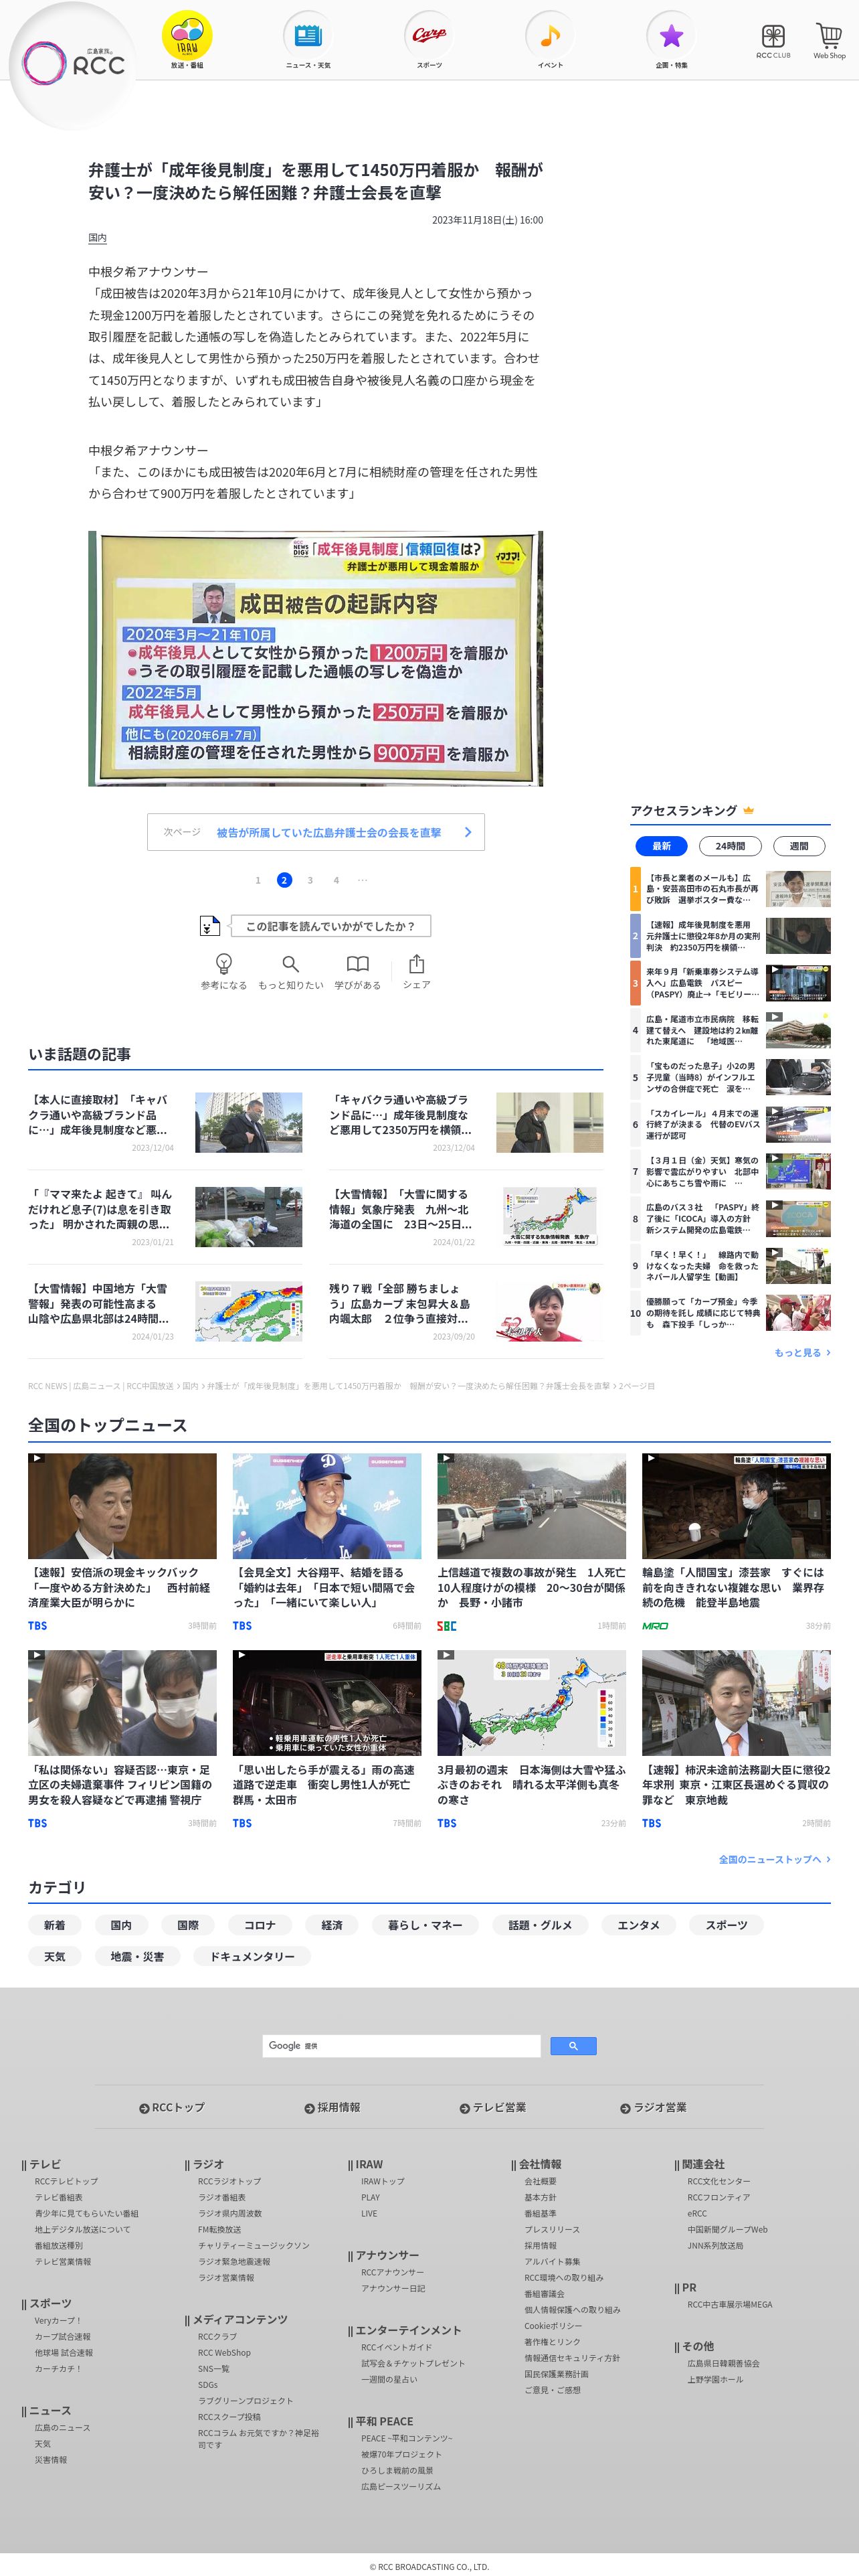Open the next page 次ページ link box

316,832
